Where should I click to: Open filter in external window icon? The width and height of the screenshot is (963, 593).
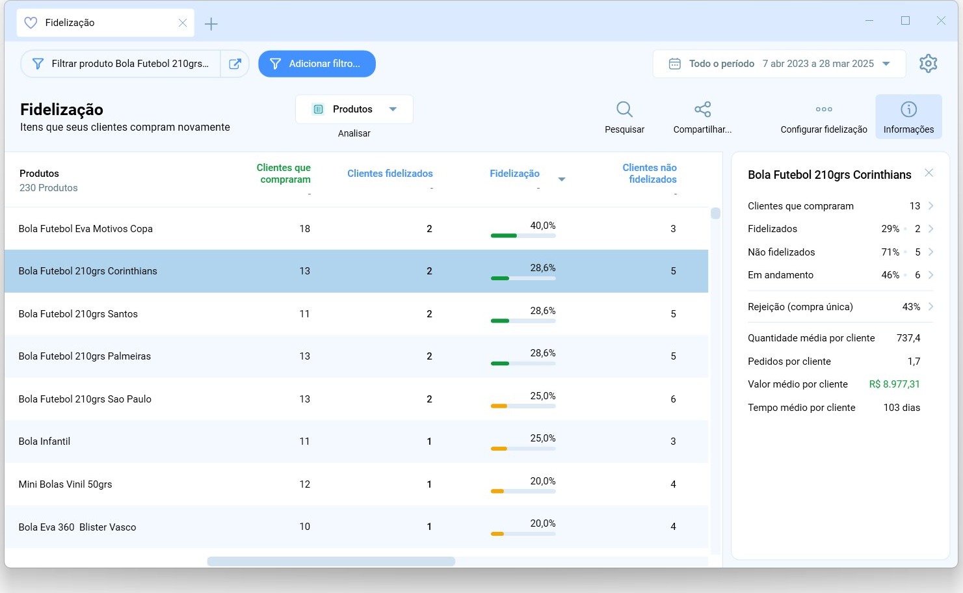(235, 64)
